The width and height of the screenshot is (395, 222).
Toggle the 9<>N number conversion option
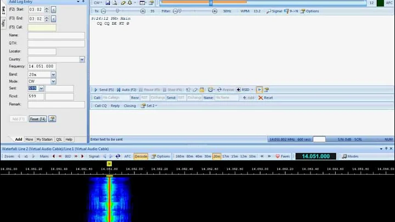291,11
